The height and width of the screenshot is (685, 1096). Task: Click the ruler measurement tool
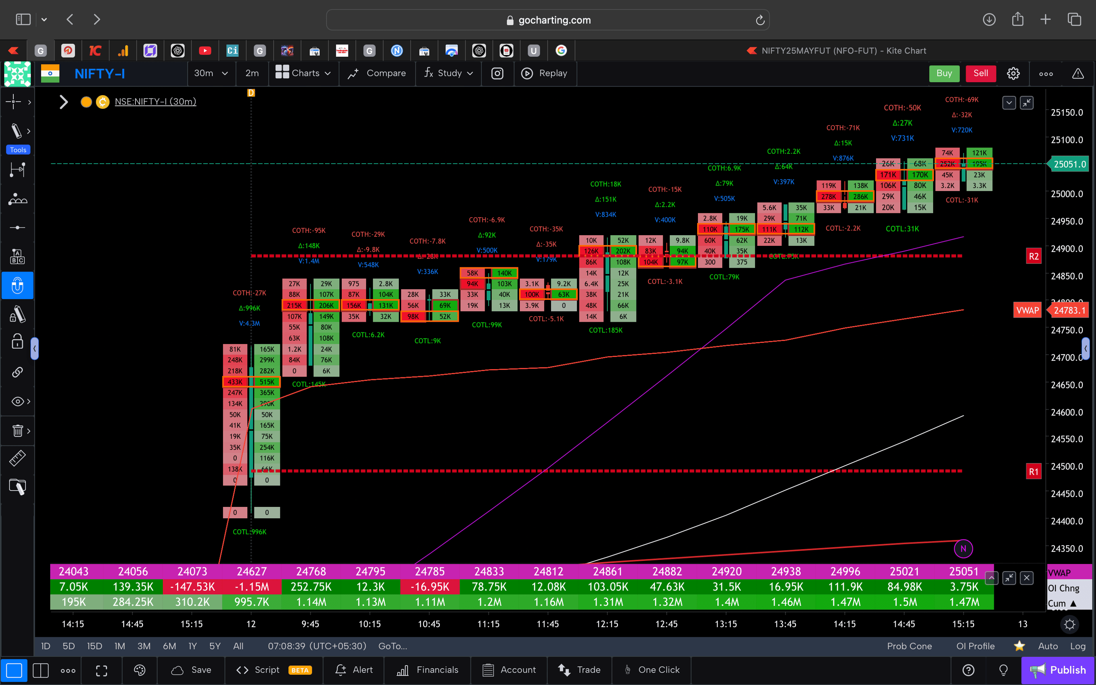click(x=17, y=458)
